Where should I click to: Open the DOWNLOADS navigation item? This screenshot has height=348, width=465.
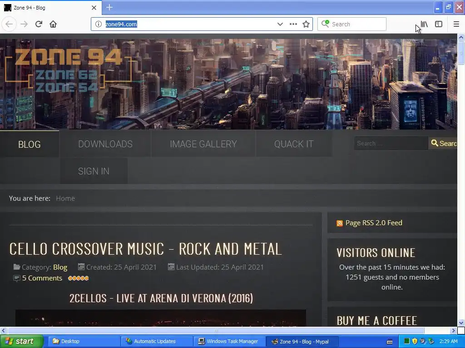pyautogui.click(x=105, y=144)
